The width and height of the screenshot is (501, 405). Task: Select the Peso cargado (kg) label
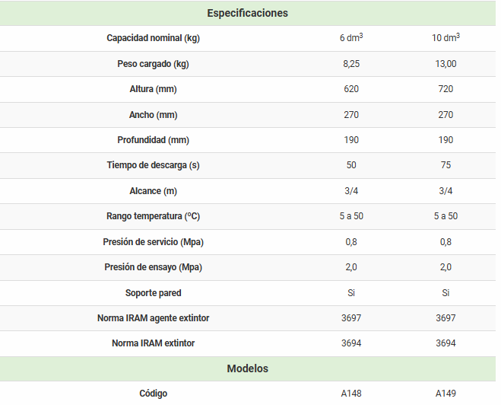click(x=153, y=64)
